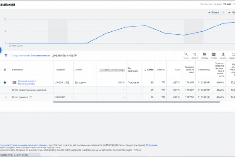Click the download icon above table

click(x=223, y=55)
